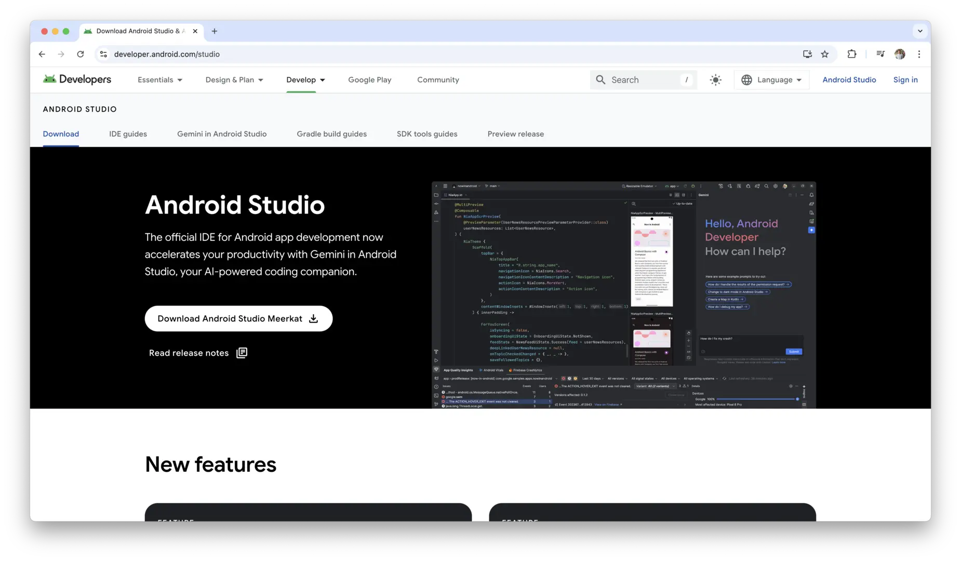This screenshot has height=561, width=961.
Task: Reload the current page
Action: coord(81,54)
